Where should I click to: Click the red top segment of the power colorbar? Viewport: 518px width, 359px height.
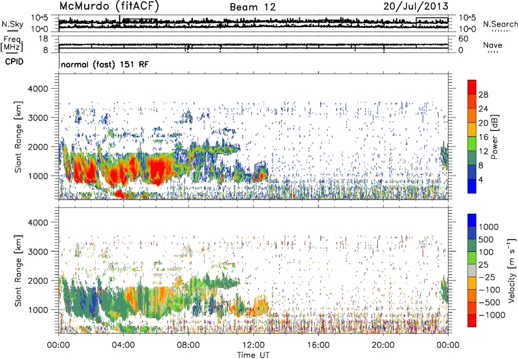472,87
